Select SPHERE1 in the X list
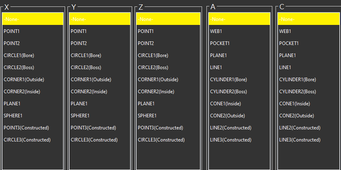Image resolution: width=341 pixels, height=170 pixels. (x=13, y=116)
